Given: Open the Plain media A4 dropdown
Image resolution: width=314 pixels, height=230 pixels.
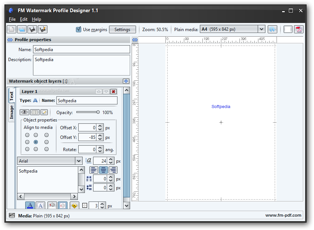Looking at the screenshot, I should (x=261, y=29).
